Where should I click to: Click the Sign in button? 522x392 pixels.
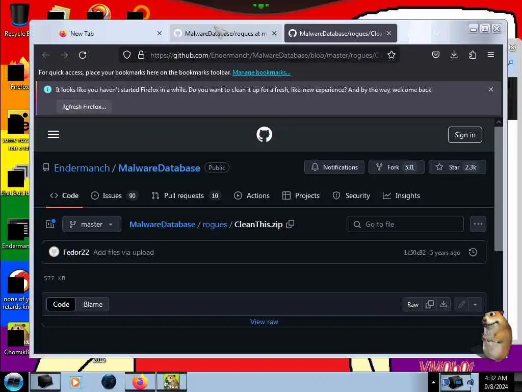point(465,135)
